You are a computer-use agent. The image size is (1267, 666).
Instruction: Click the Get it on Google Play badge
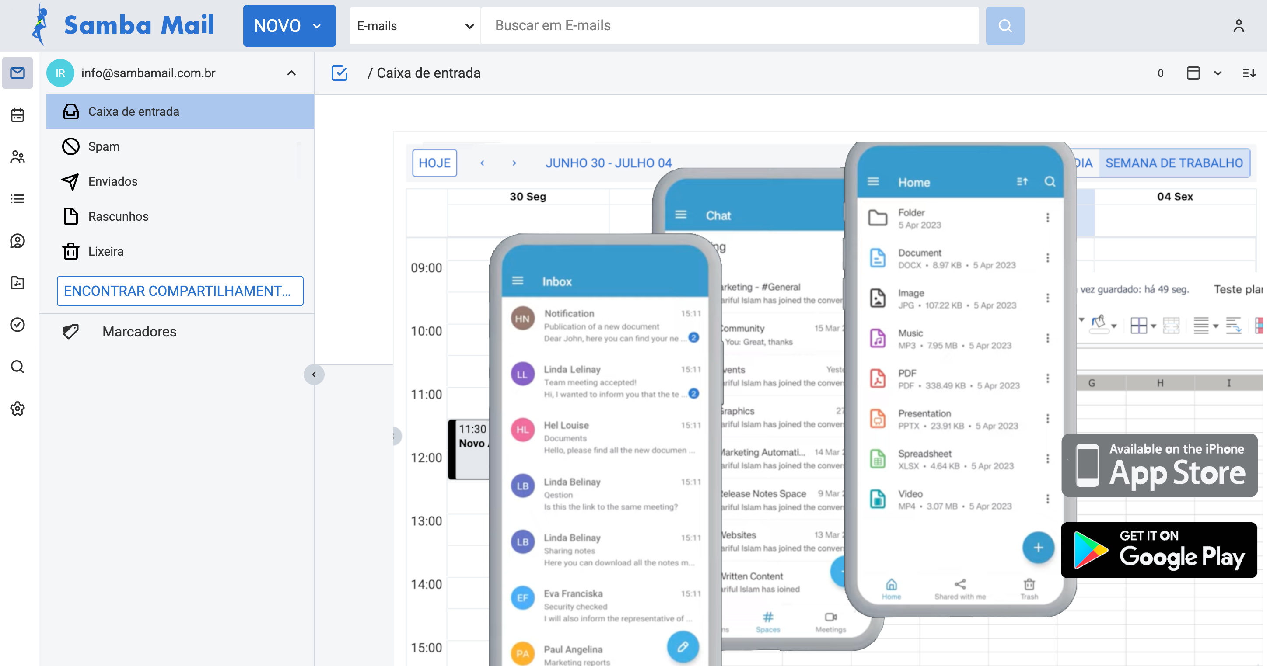tap(1159, 550)
